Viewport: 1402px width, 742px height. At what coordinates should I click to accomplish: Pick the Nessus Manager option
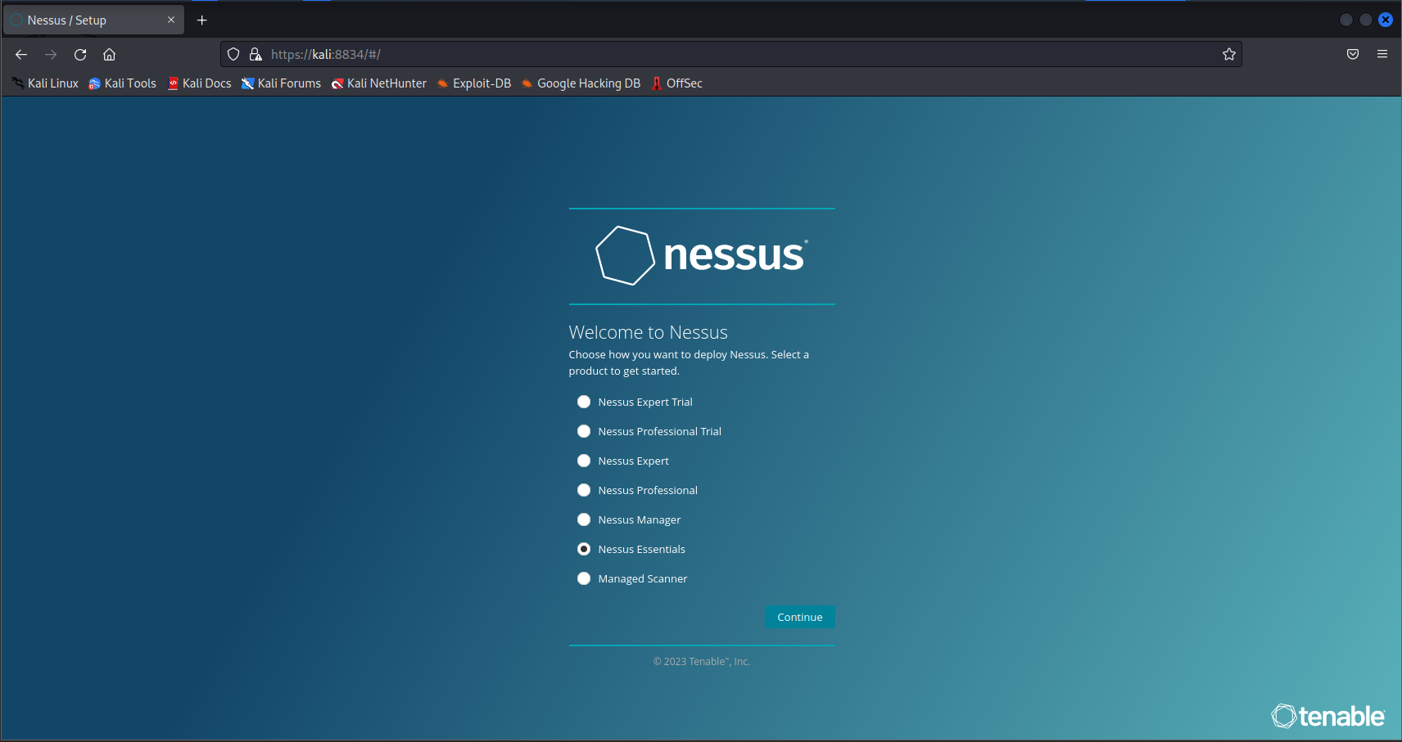pos(583,519)
